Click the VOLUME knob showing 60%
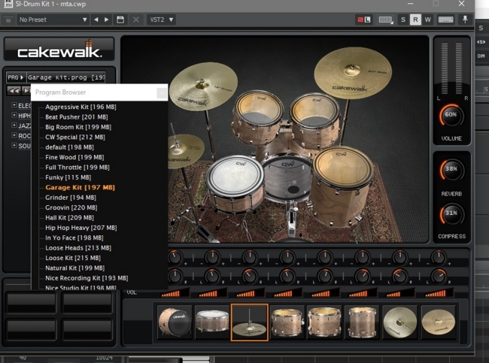This screenshot has width=489, height=363. tap(451, 116)
